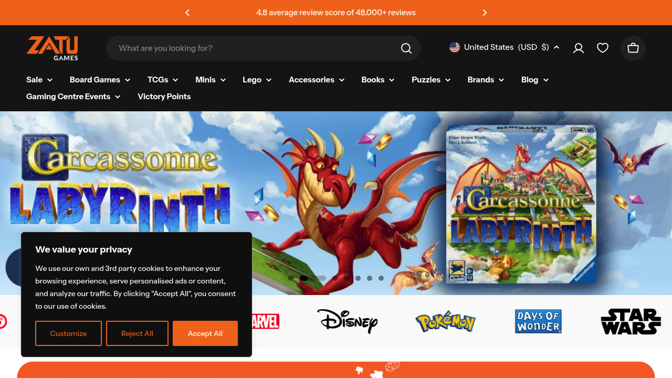Open the account login icon

coord(579,48)
